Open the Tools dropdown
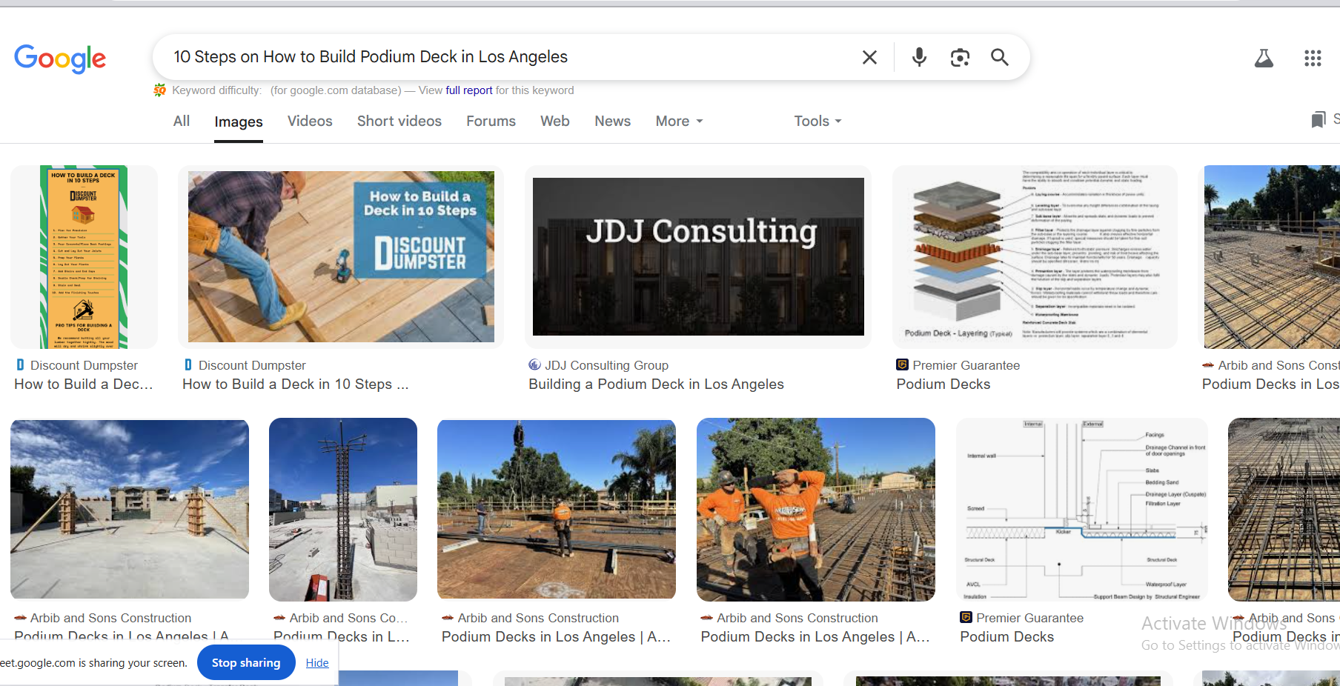Screen dimensions: 1340x686 pyautogui.click(x=817, y=121)
